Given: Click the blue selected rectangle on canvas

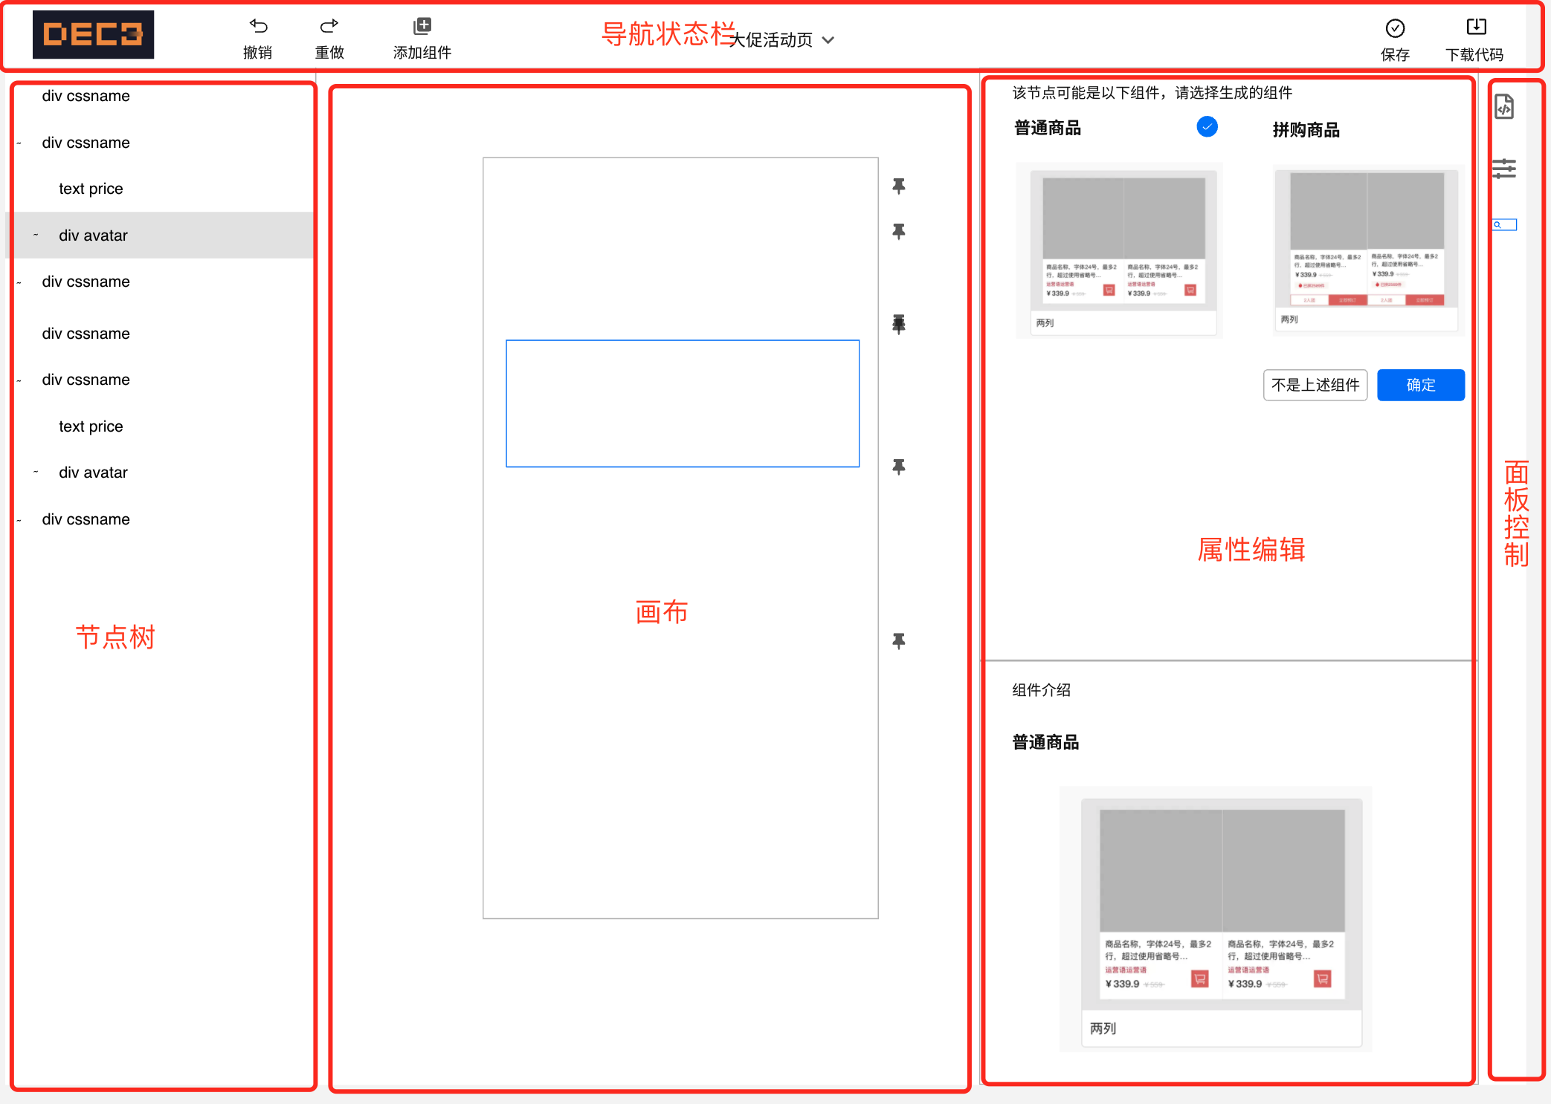Looking at the screenshot, I should [682, 403].
